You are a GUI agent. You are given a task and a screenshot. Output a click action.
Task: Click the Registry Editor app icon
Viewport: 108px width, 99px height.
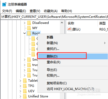click(4, 4)
